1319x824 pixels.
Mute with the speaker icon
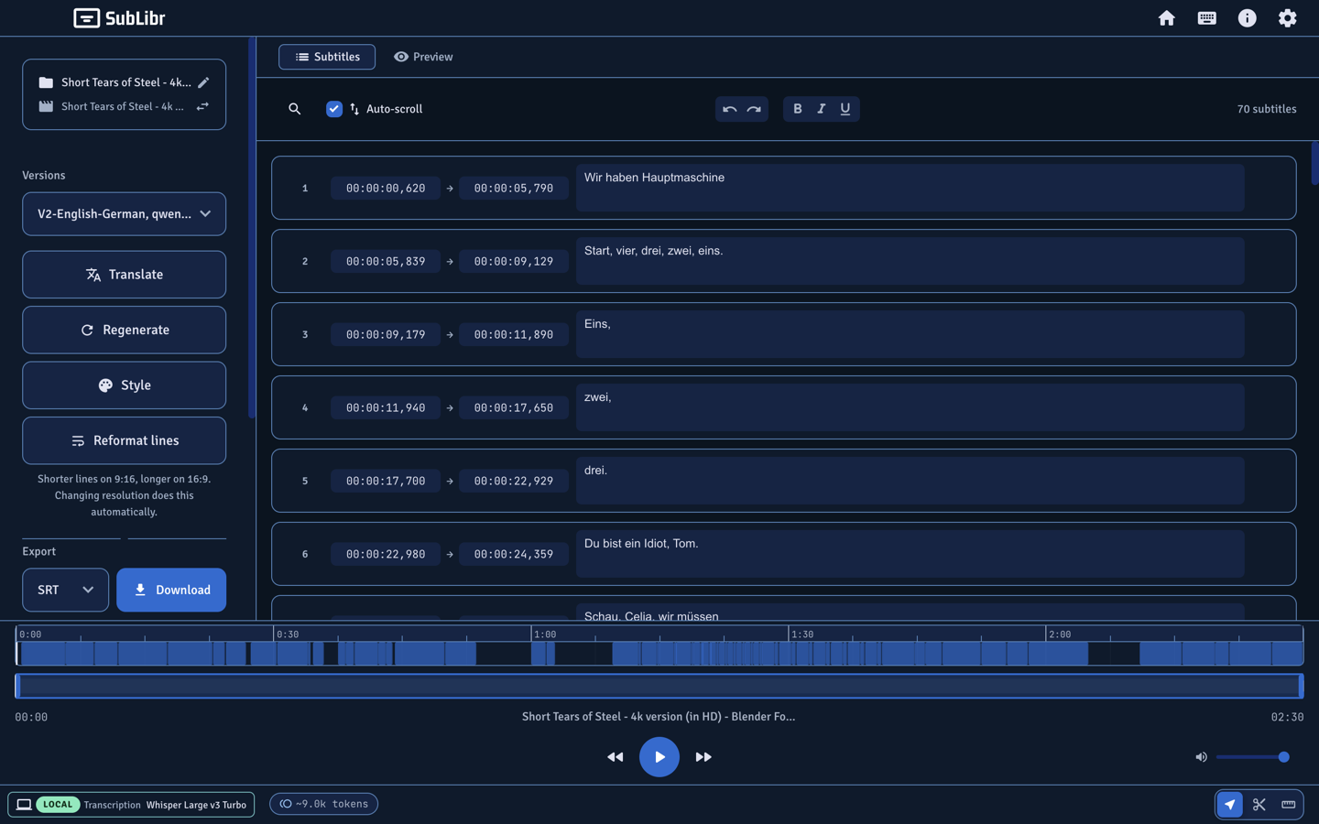coord(1201,757)
